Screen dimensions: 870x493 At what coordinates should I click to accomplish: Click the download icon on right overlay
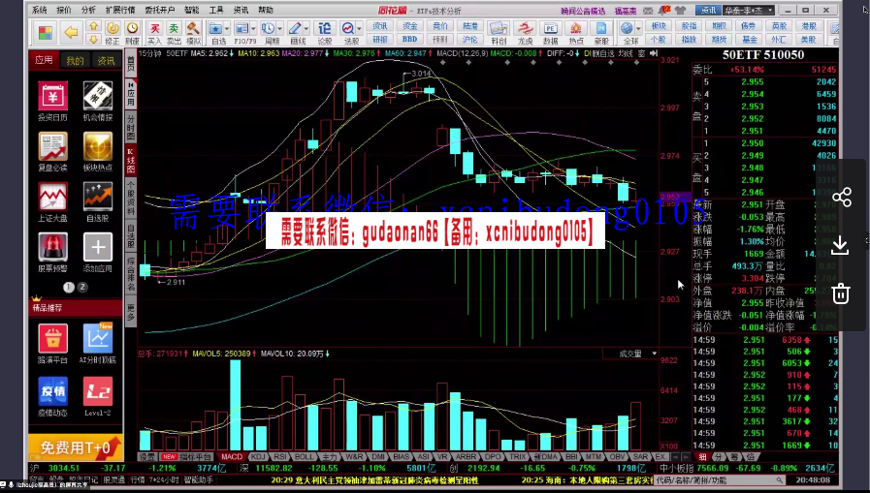click(x=841, y=246)
